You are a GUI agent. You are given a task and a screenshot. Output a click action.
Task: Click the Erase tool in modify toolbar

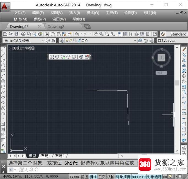pos(184,49)
